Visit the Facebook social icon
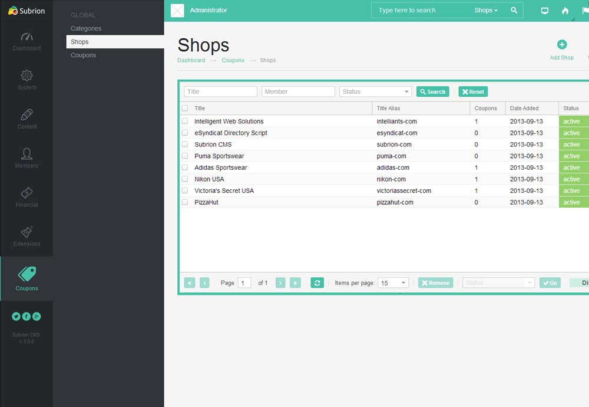The height and width of the screenshot is (407, 589). click(x=27, y=316)
